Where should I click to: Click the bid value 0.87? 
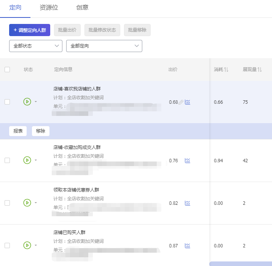pyautogui.click(x=173, y=246)
